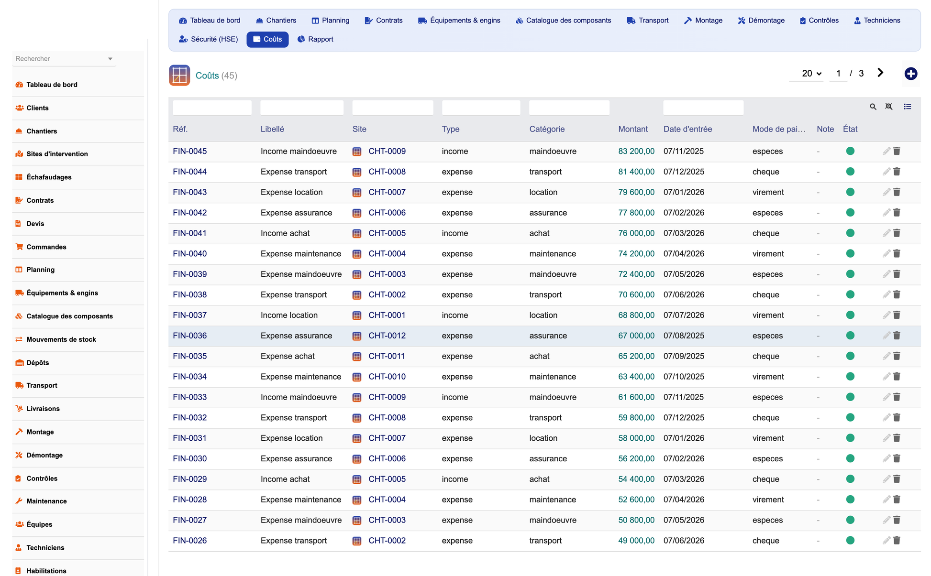Open the Rapport tab
This screenshot has height=576, width=931.
coord(315,39)
